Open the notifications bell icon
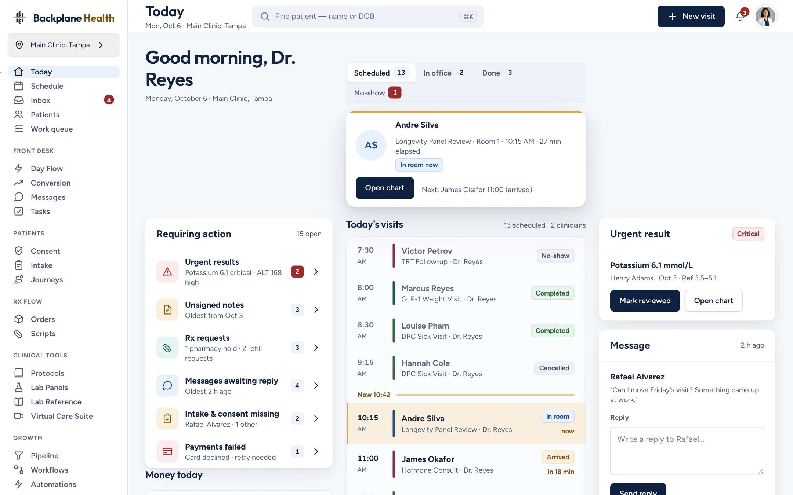This screenshot has width=793, height=495. coord(740,16)
